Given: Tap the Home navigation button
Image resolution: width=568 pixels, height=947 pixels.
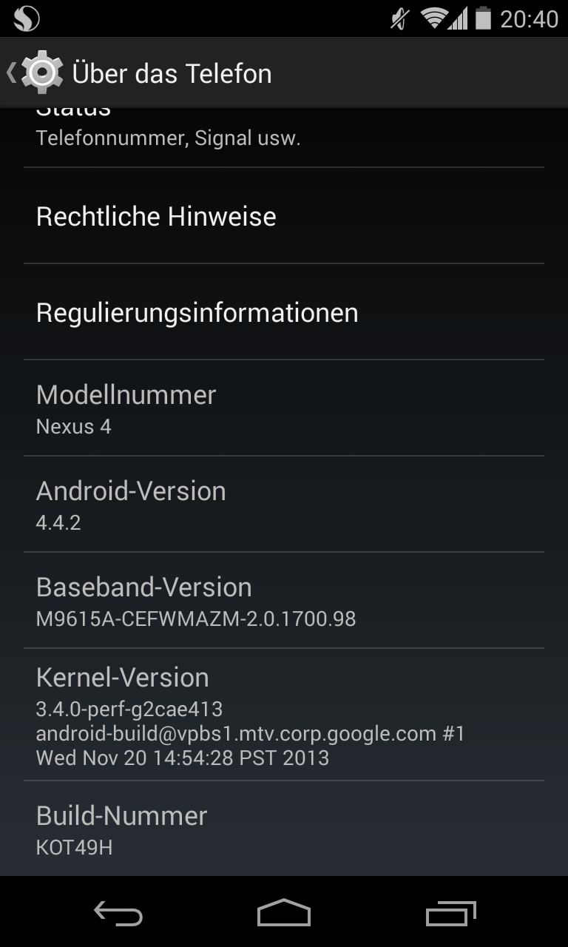Looking at the screenshot, I should [x=284, y=913].
